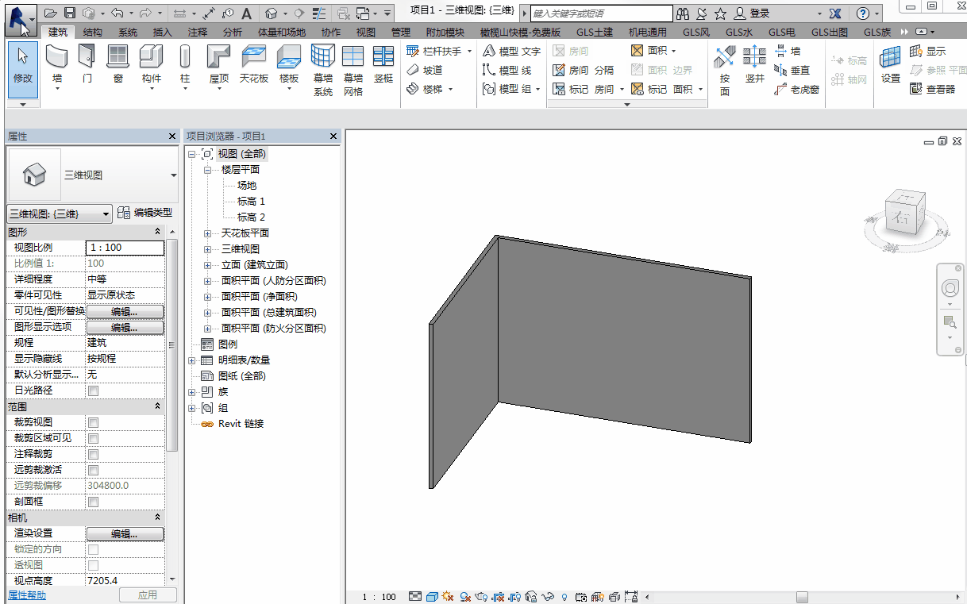Click 编辑 button for 渲染设置
Screen dimensions: 967x604
(x=125, y=533)
